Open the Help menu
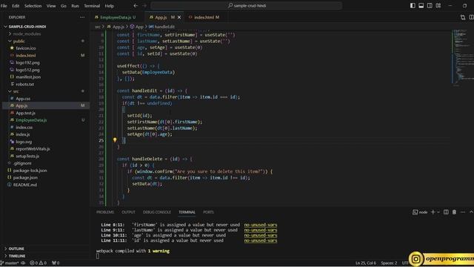The width and height of the screenshot is (474, 267). 109,6
